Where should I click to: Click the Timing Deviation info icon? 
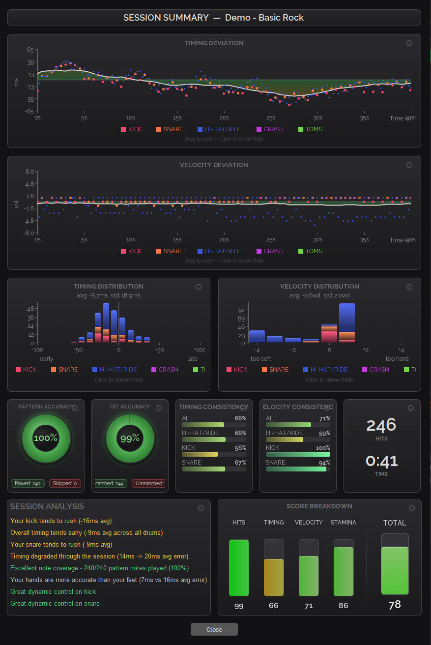[x=409, y=43]
